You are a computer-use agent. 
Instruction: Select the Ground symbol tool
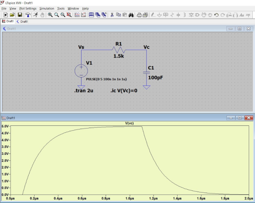coord(159,15)
